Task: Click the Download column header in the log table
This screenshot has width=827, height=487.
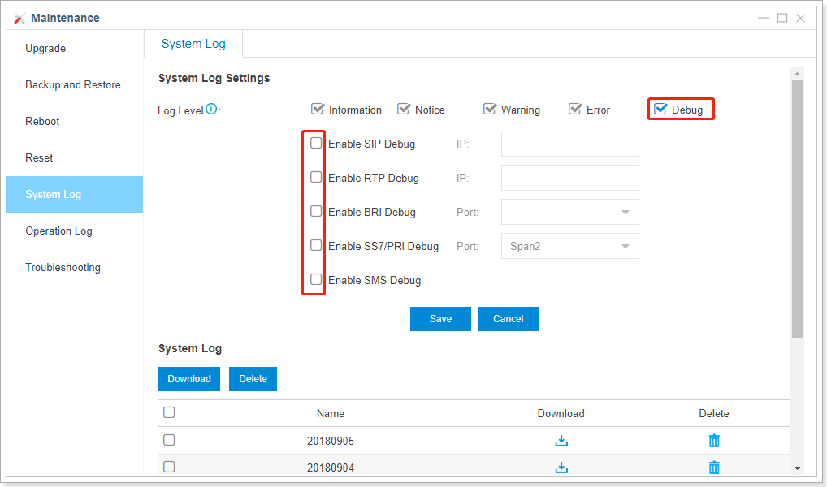Action: point(561,413)
